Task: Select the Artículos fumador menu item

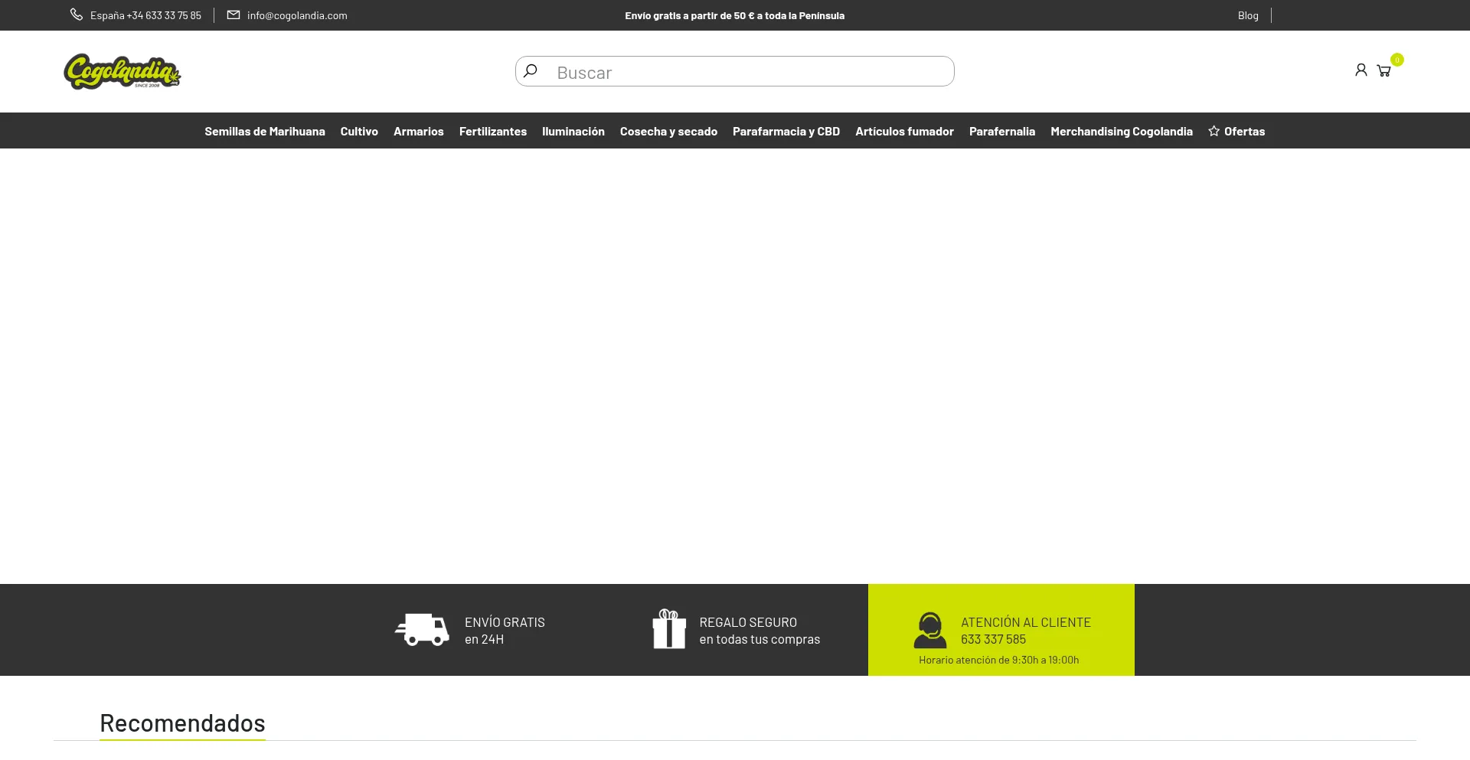Action: 904,131
